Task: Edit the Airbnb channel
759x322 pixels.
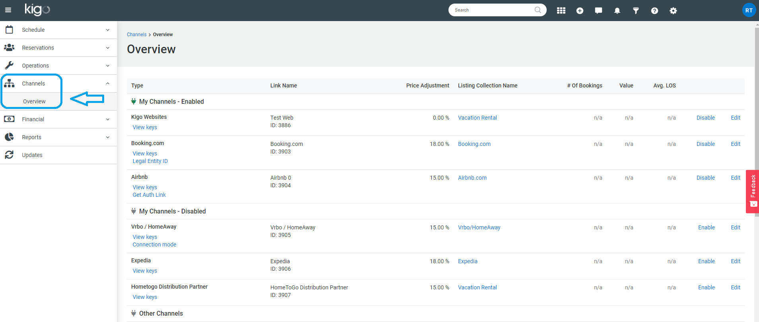Action: click(x=736, y=178)
